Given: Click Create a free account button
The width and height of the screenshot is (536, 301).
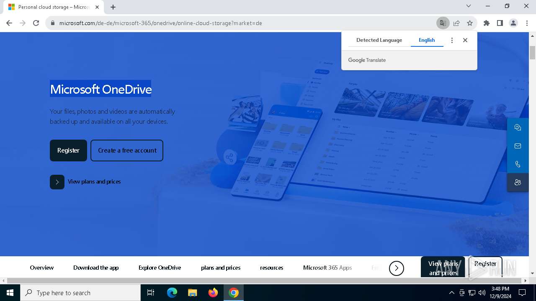Looking at the screenshot, I should [127, 150].
